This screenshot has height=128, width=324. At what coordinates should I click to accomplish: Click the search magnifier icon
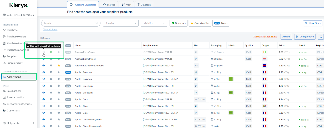coord(97,23)
